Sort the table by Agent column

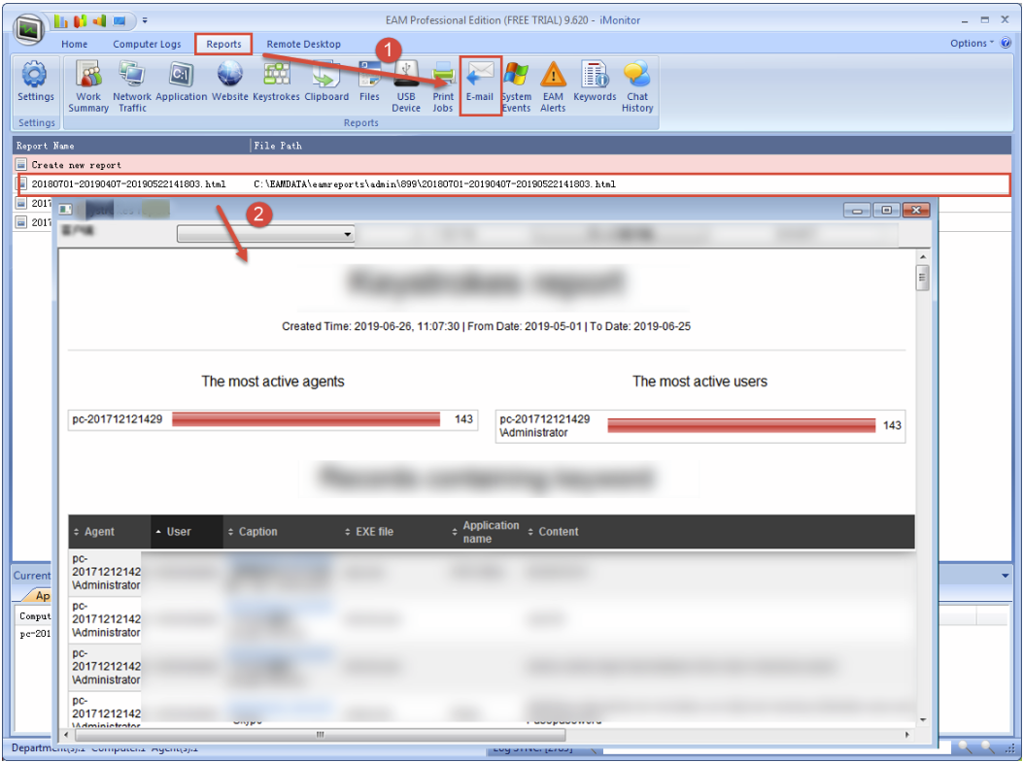coord(99,532)
